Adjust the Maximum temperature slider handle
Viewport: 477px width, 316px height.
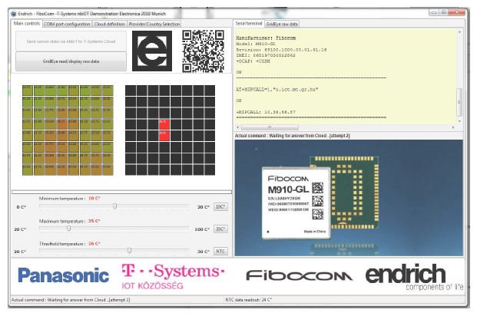tap(69, 229)
